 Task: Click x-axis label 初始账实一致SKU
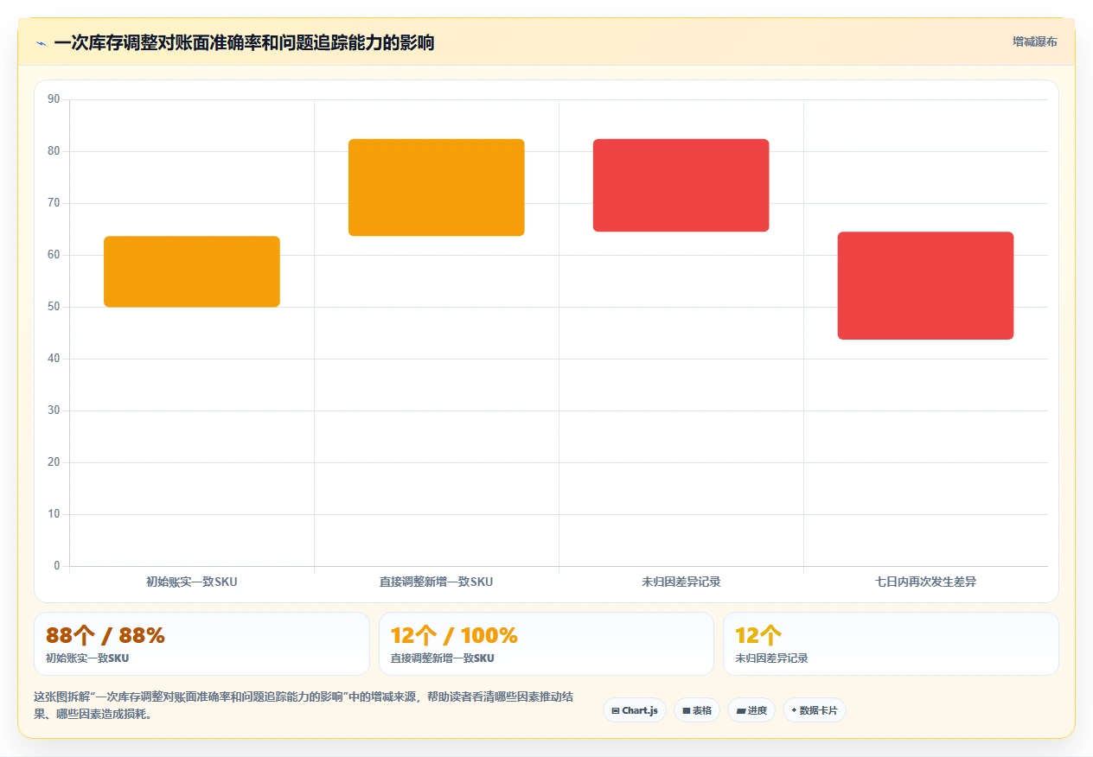click(192, 582)
